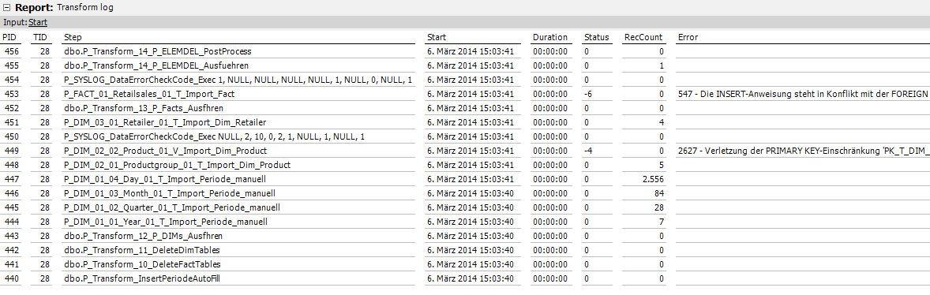Image resolution: width=930 pixels, height=295 pixels.
Task: Click the Status column header
Action: tap(597, 37)
